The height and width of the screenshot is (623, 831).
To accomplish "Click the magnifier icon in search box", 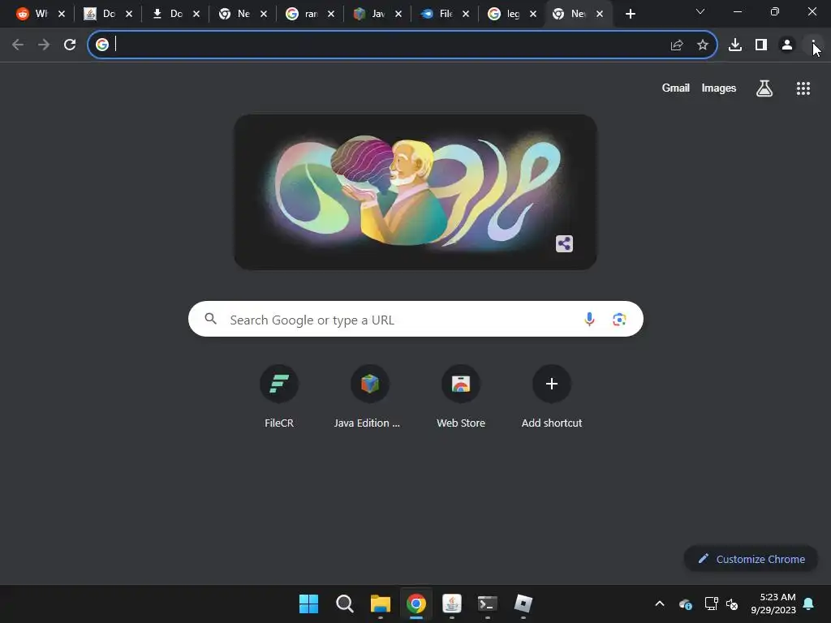I will point(211,319).
